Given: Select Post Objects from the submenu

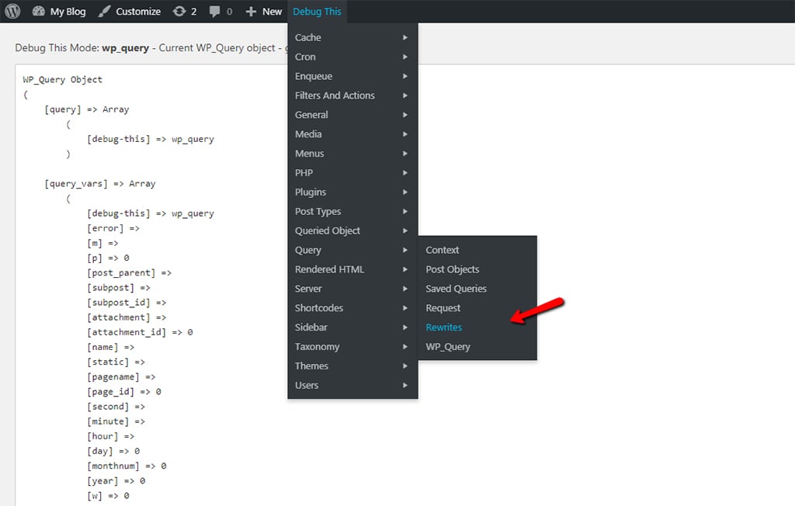Looking at the screenshot, I should [x=452, y=269].
